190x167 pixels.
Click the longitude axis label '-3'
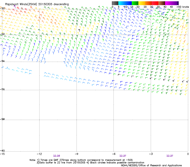[x=151, y=154]
